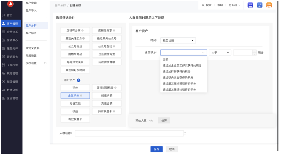Click the red thumbs-up logo
The width and height of the screenshot is (281, 156).
point(10,4)
